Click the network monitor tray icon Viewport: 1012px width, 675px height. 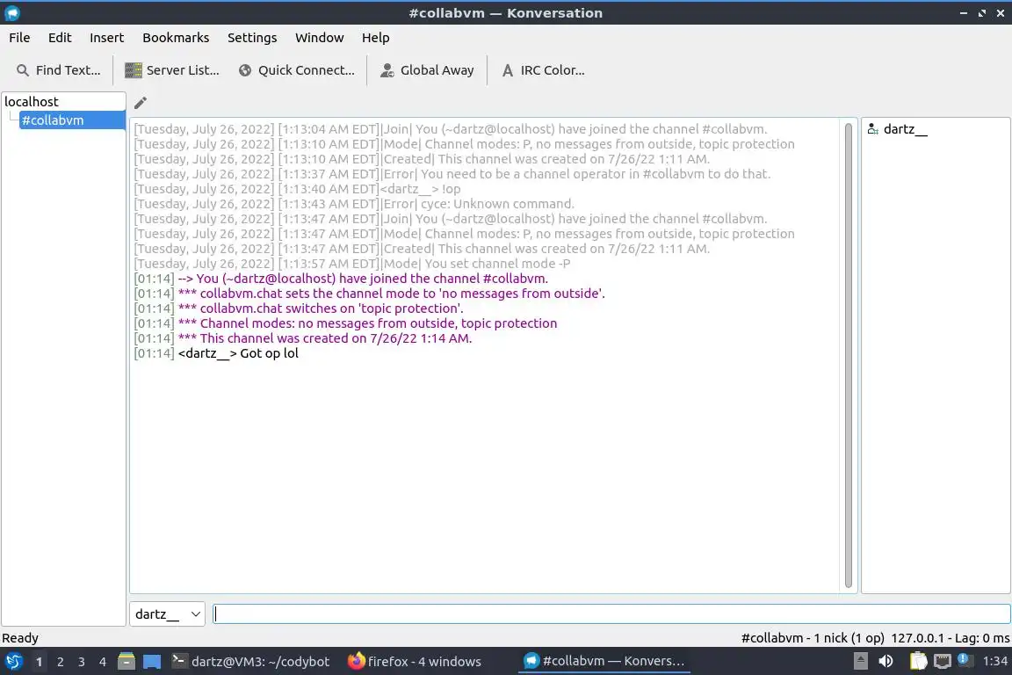click(943, 661)
